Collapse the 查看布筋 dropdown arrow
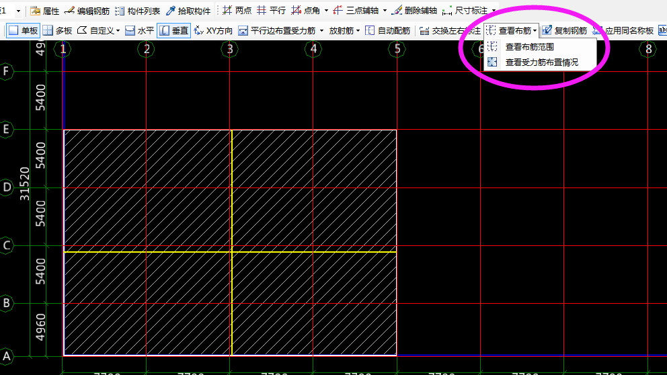This screenshot has height=375, width=667. [535, 31]
